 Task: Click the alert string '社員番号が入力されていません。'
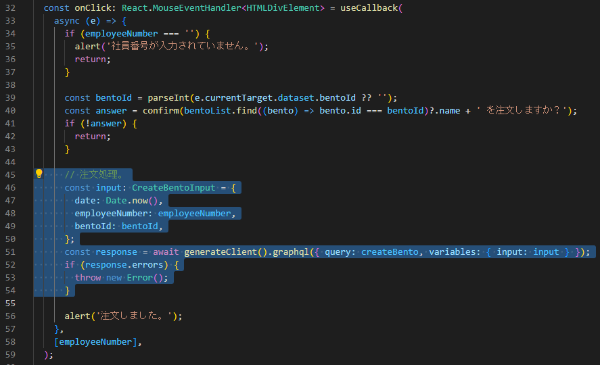click(x=182, y=46)
